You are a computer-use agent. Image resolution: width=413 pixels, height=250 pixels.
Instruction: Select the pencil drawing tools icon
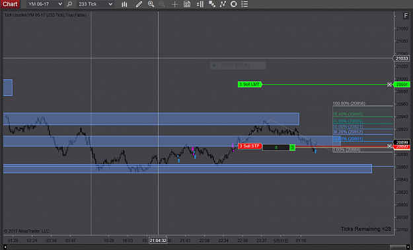point(139,4)
